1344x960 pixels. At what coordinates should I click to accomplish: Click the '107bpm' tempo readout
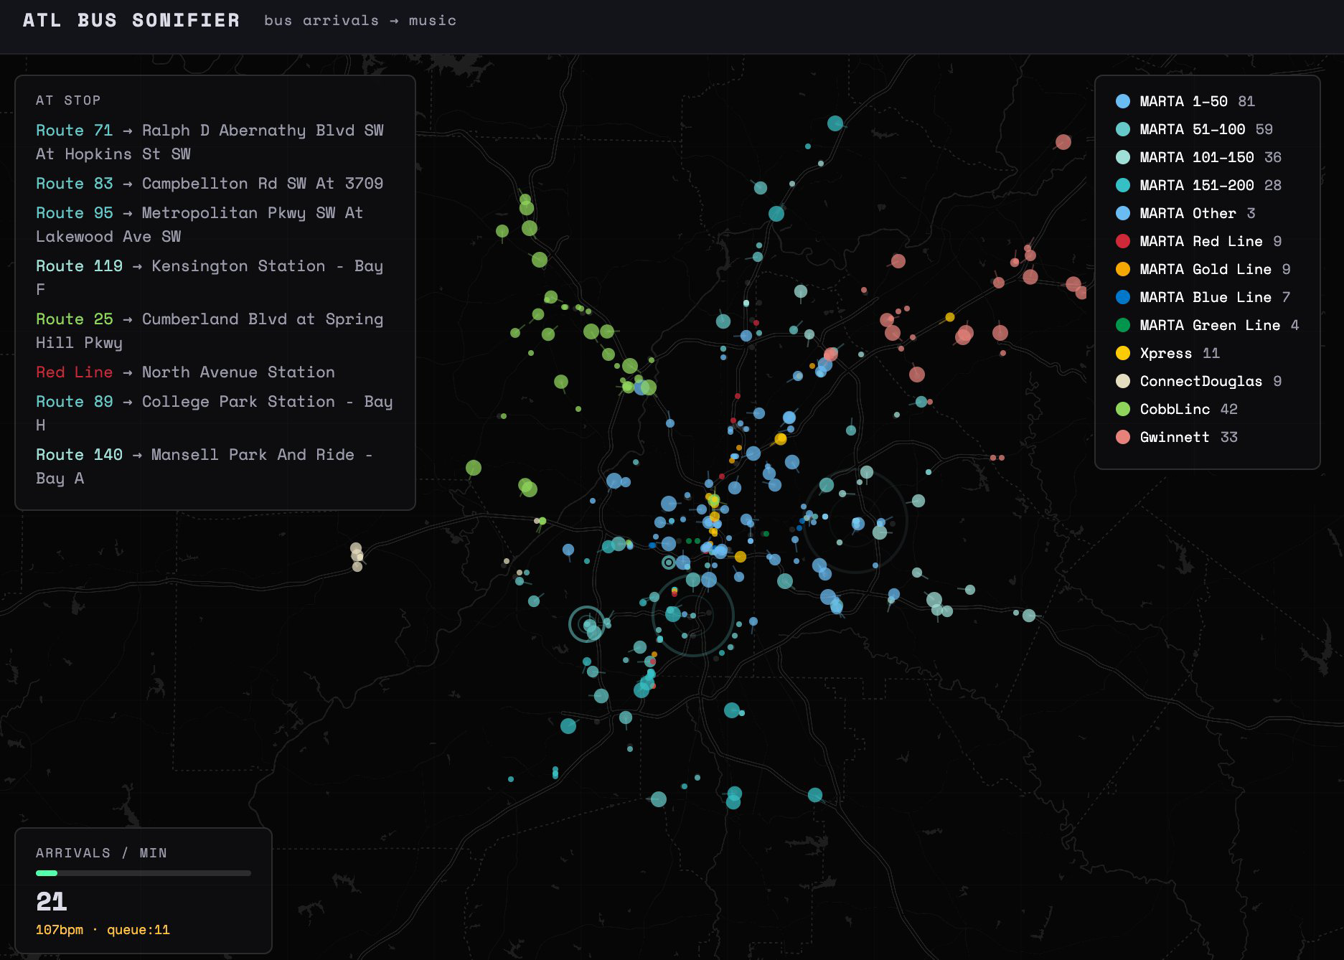(x=60, y=930)
